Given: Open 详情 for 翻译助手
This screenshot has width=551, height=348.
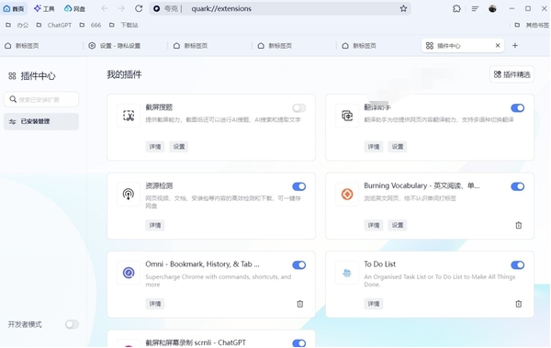Looking at the screenshot, I should coord(374,147).
